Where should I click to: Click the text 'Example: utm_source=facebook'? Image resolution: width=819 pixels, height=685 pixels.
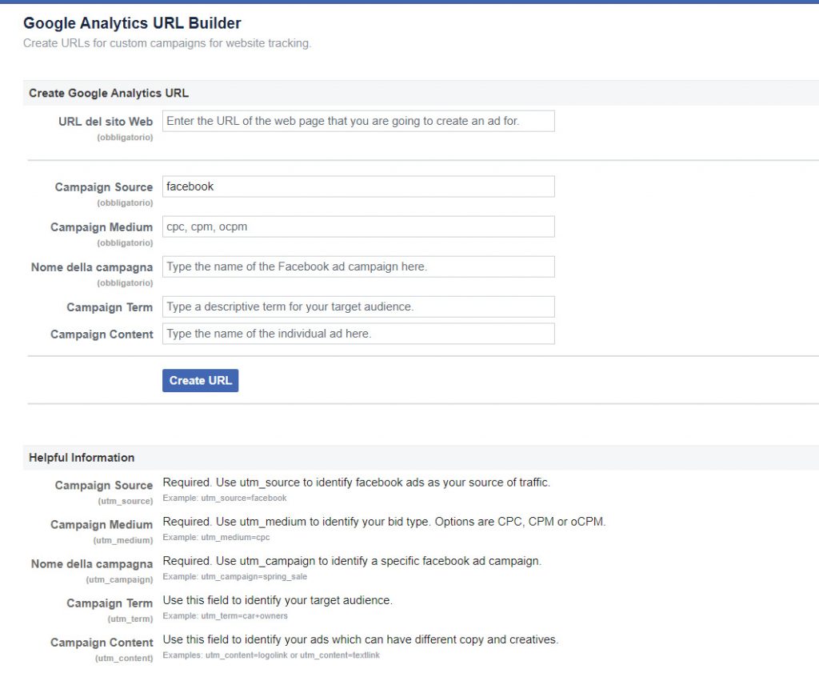[225, 498]
